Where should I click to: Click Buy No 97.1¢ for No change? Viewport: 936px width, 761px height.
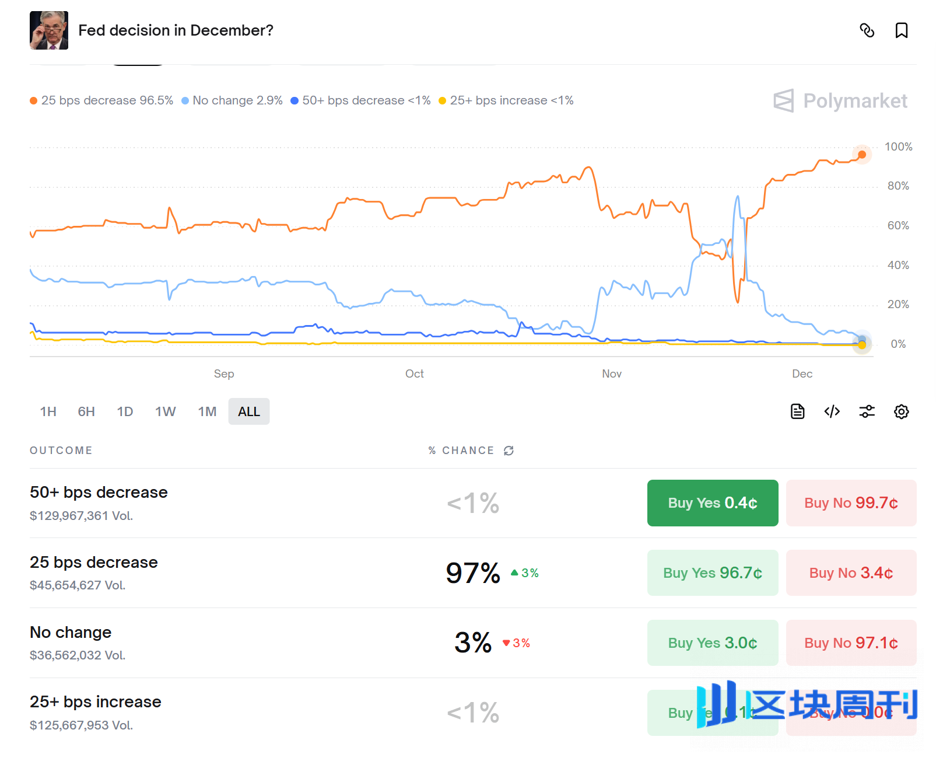pyautogui.click(x=851, y=643)
